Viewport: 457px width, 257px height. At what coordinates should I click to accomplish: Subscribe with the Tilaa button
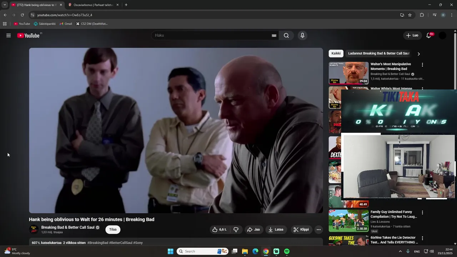tap(113, 230)
